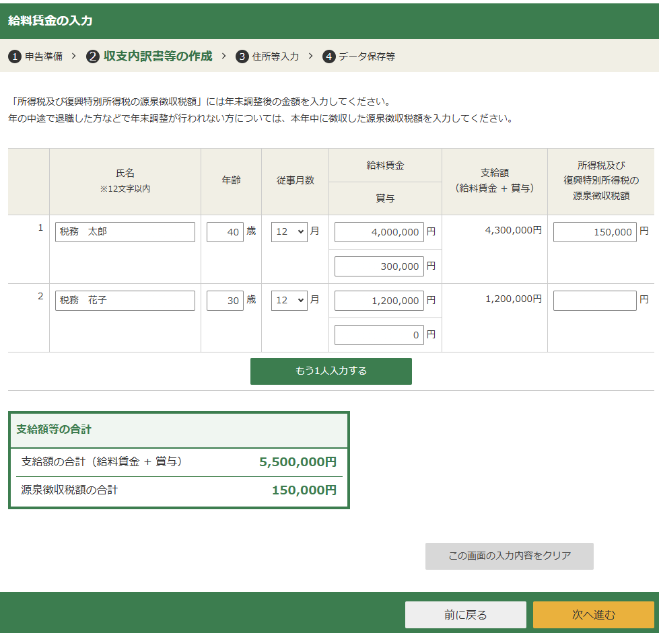659x633 pixels.
Task: Click the empty withholding tax field for 税務 花子
Action: [x=595, y=300]
